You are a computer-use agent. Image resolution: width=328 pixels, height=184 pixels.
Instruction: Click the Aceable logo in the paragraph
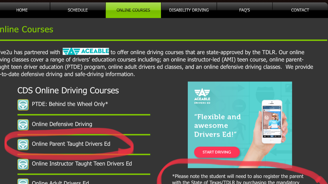click(86, 51)
